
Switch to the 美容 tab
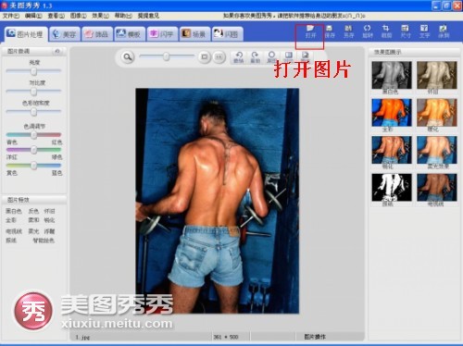pyautogui.click(x=65, y=34)
